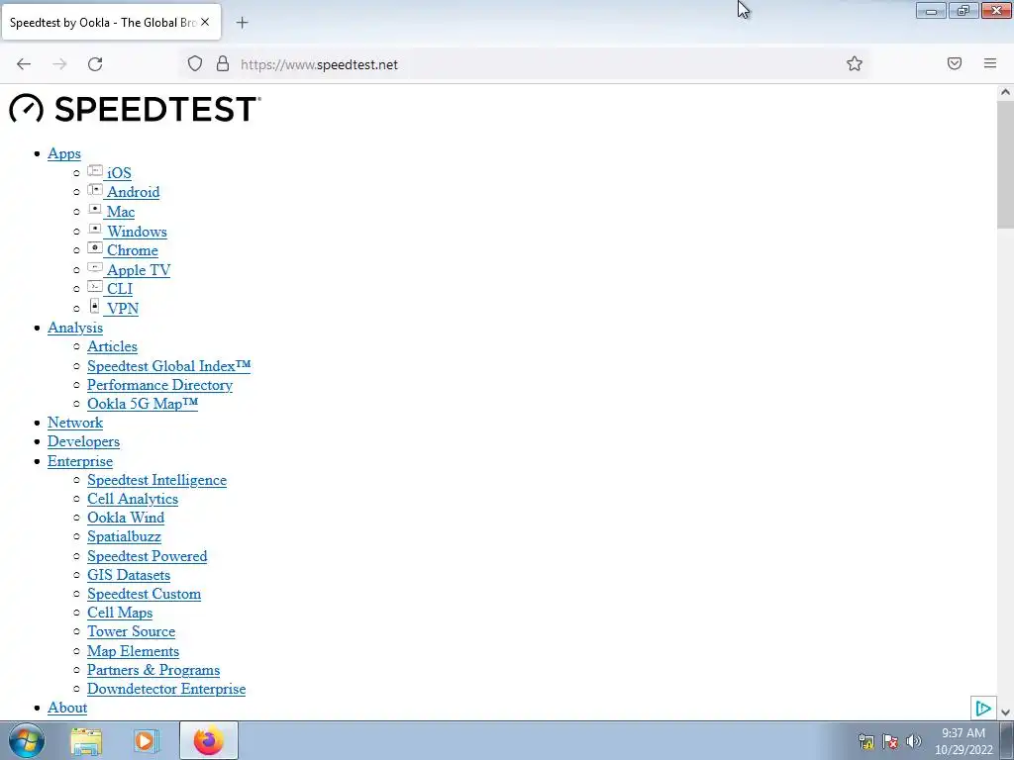The image size is (1014, 760).
Task: View site security via the padlock icon
Action: pos(223,63)
